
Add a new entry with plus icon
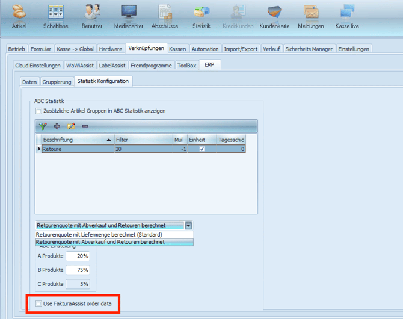click(57, 126)
